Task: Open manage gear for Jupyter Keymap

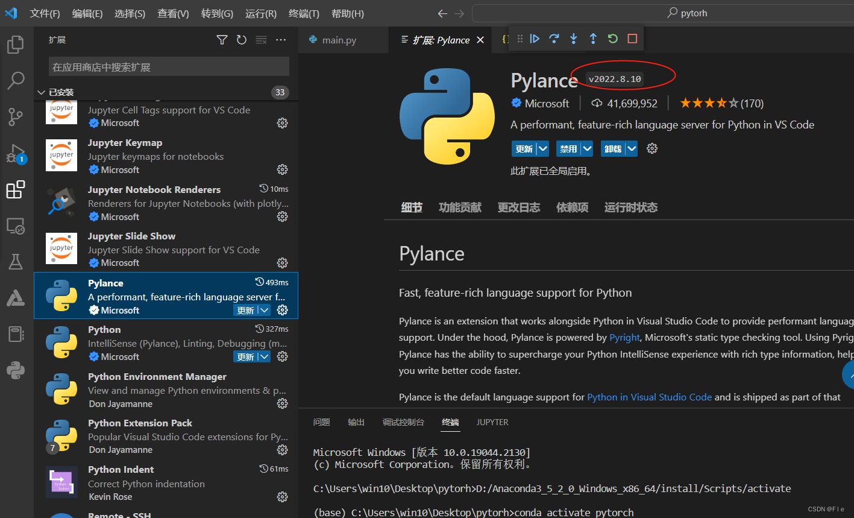Action: [282, 169]
